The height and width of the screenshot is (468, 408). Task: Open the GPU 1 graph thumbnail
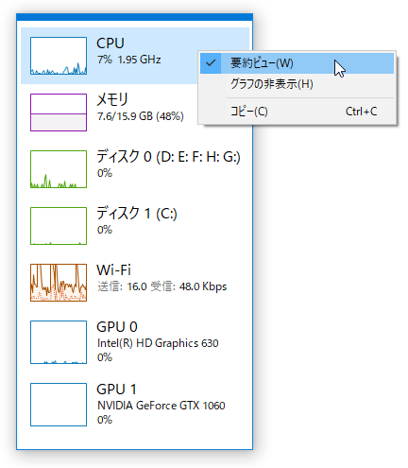[59, 405]
